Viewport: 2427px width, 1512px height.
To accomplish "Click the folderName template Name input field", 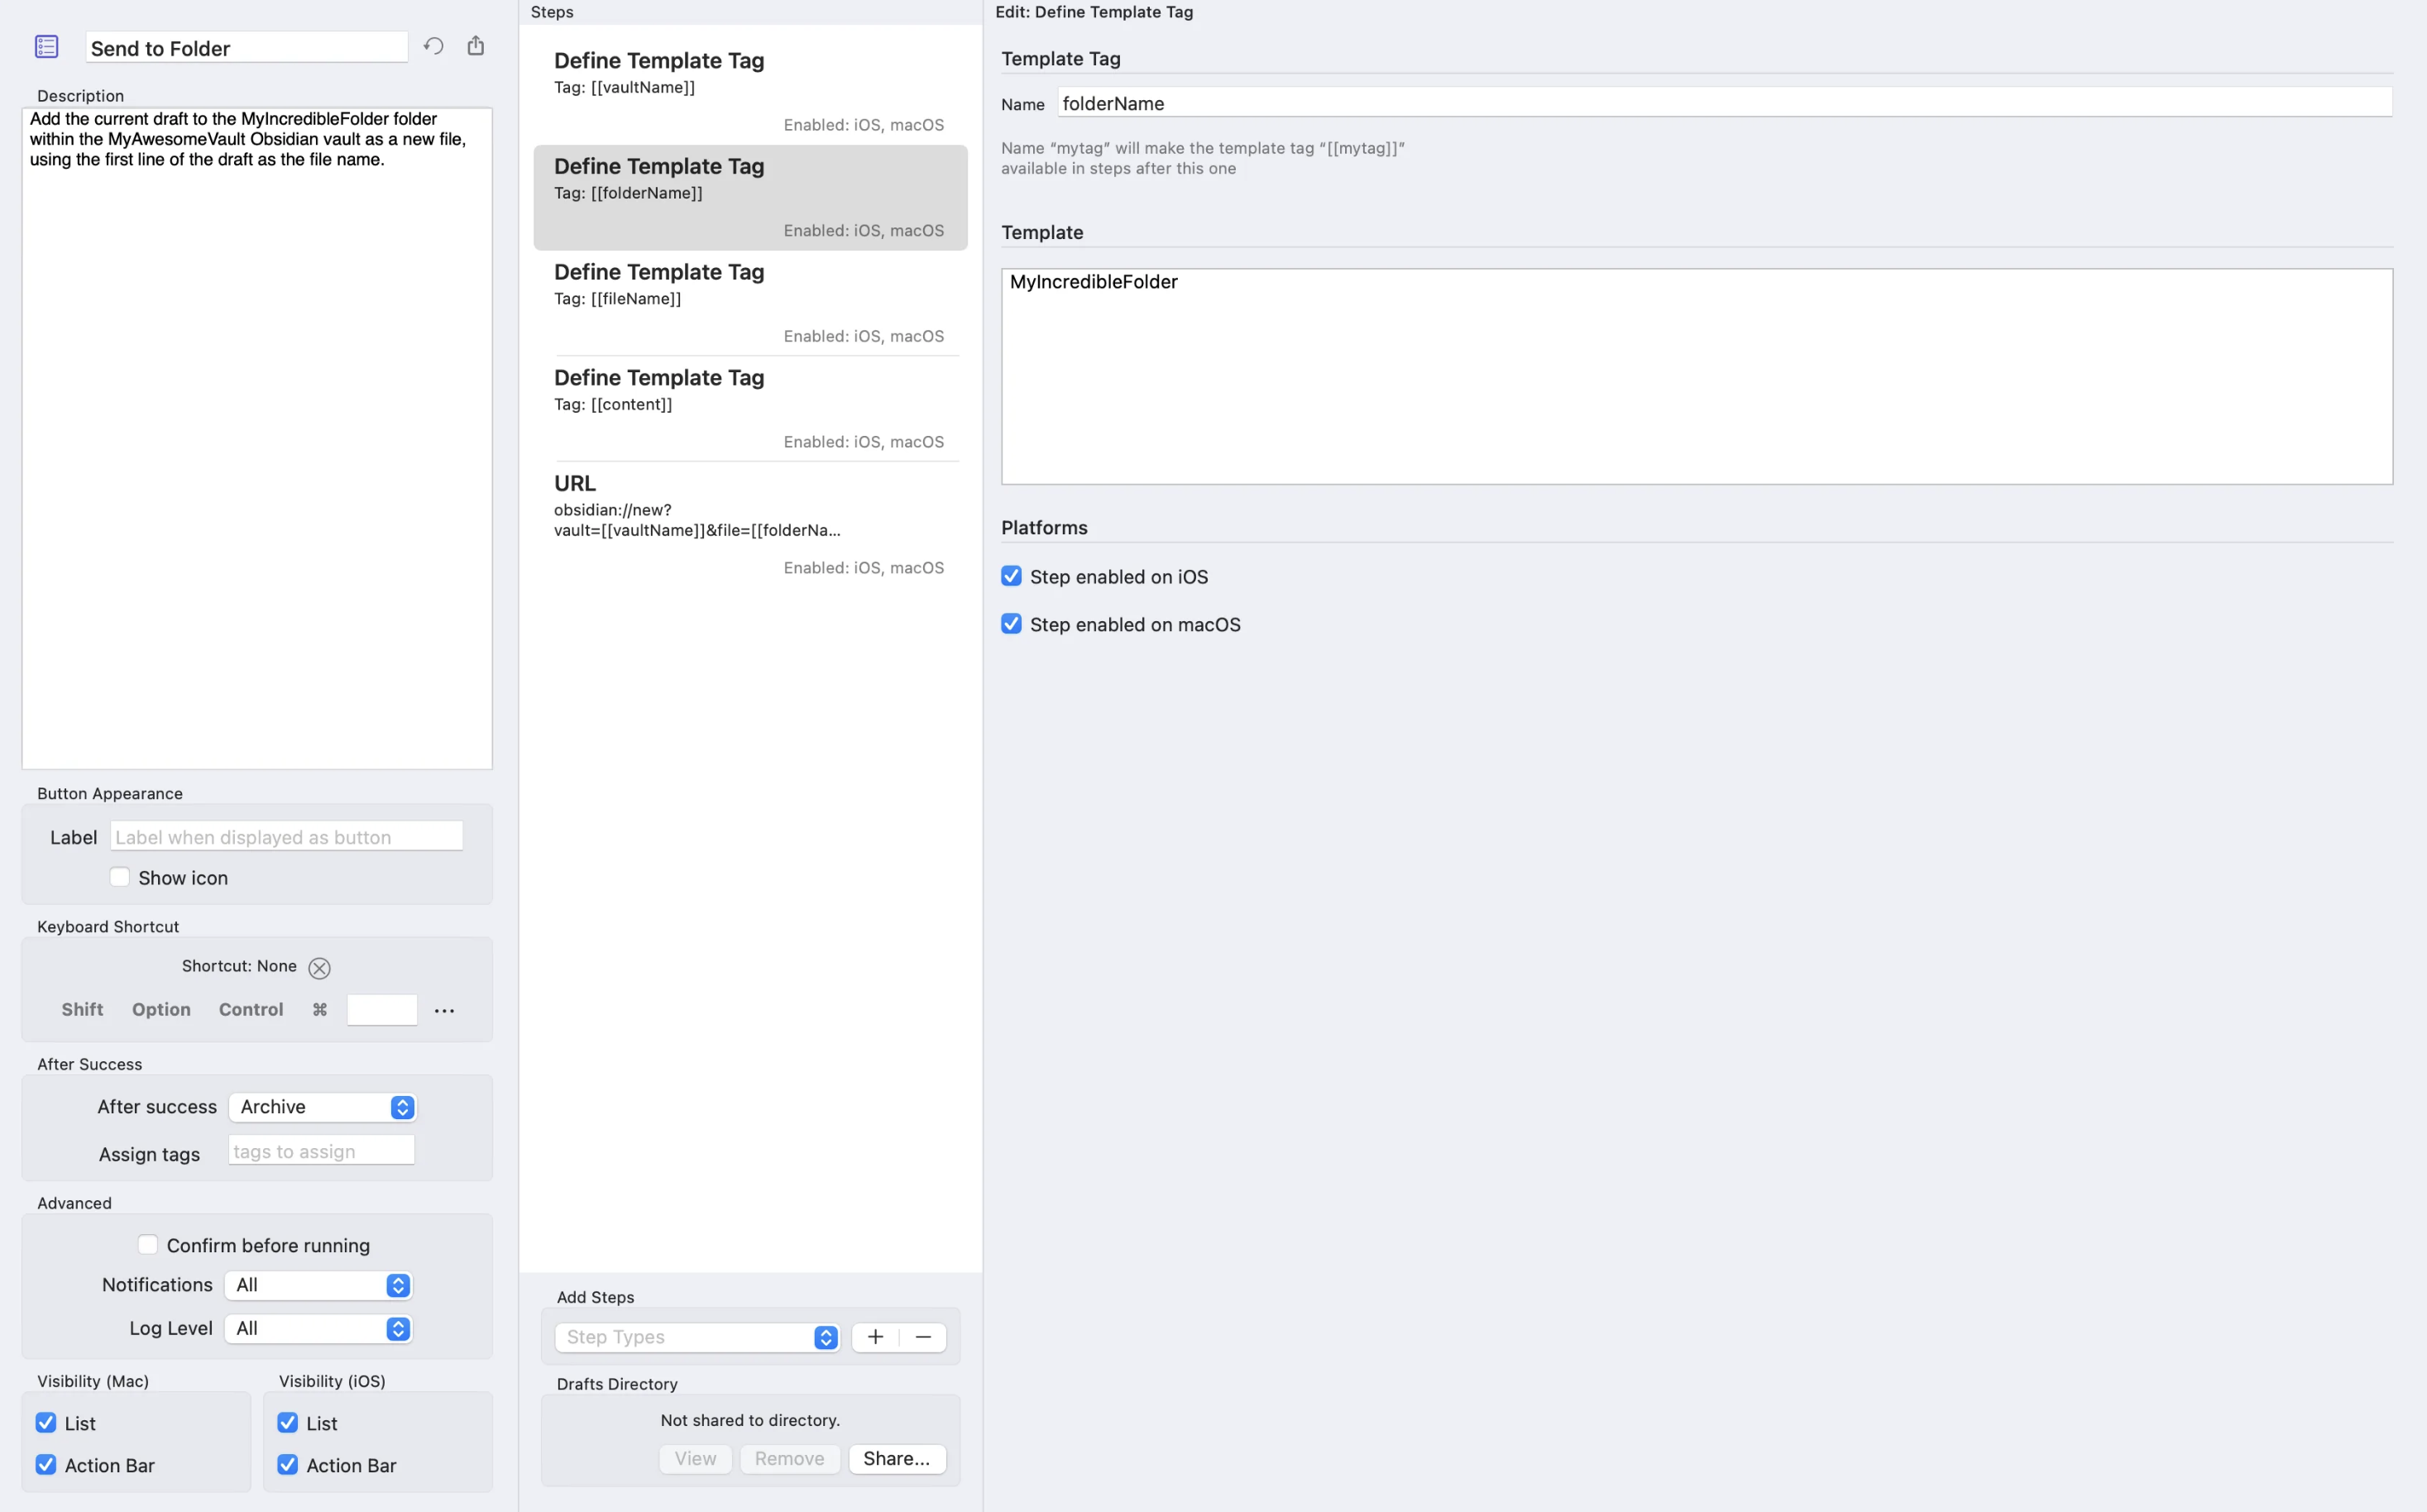I will (x=1725, y=103).
